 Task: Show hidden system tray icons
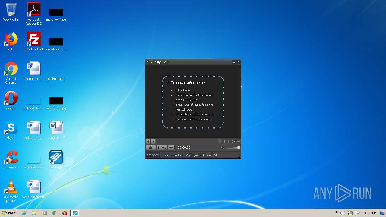click(336, 213)
